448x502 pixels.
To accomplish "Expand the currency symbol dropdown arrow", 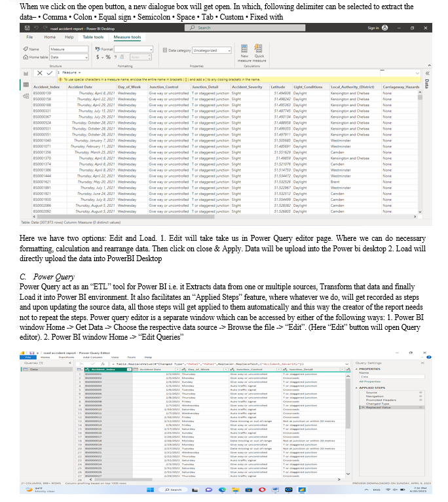I will point(103,58).
